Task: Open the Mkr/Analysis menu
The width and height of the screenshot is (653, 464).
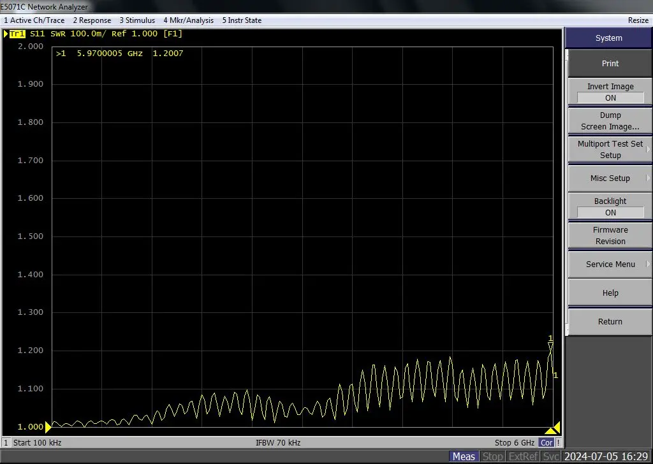Action: tap(189, 20)
